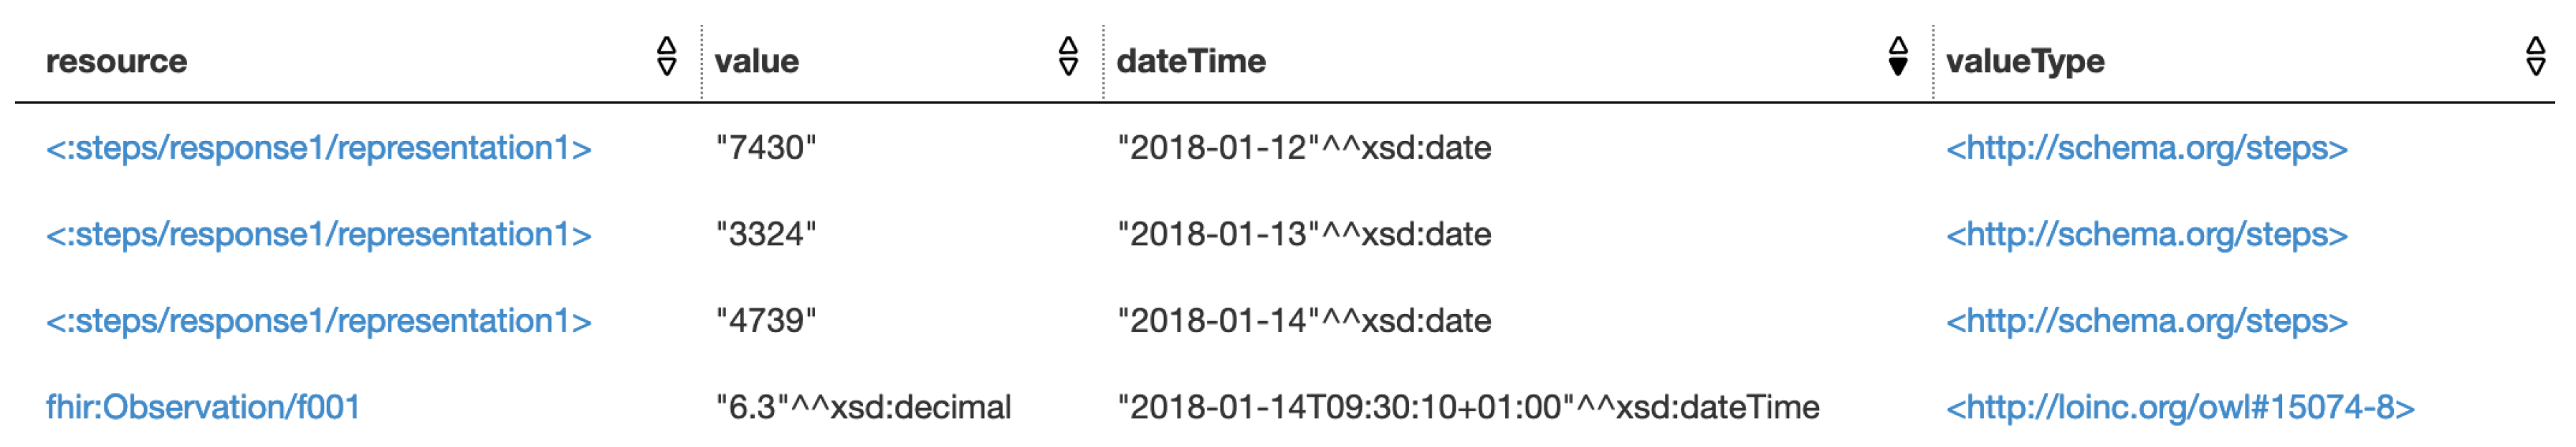Sort by the resource column arrows
The height and width of the screenshot is (447, 2576).
pos(667,57)
